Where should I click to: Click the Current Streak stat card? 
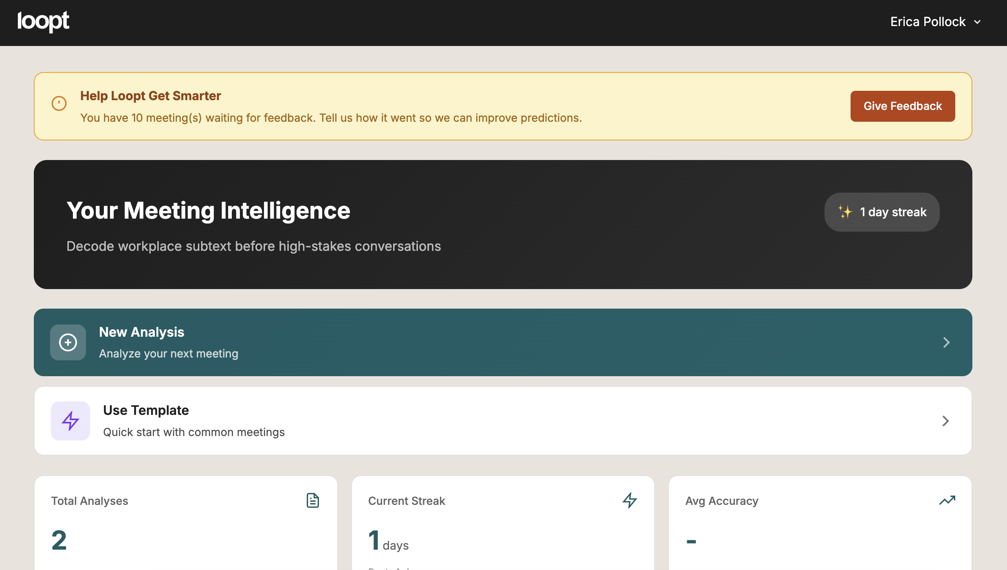point(503,525)
